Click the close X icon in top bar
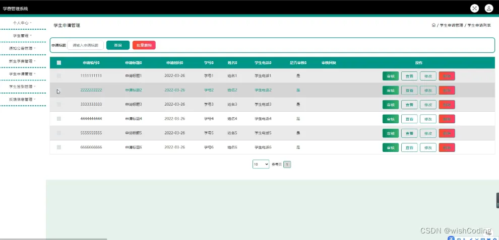This screenshot has width=499, height=240. click(x=474, y=9)
